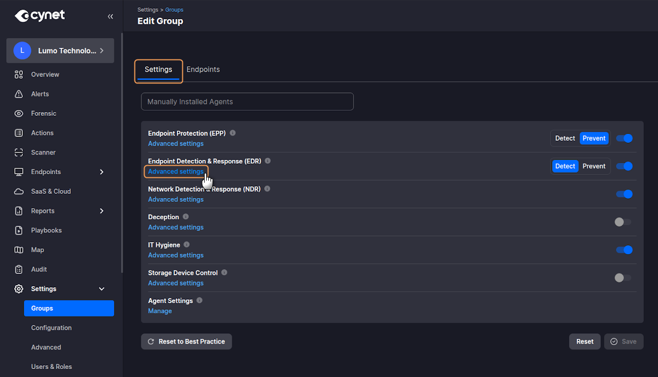Click the Alerts warning icon in sidebar
The height and width of the screenshot is (377, 658).
(x=19, y=94)
